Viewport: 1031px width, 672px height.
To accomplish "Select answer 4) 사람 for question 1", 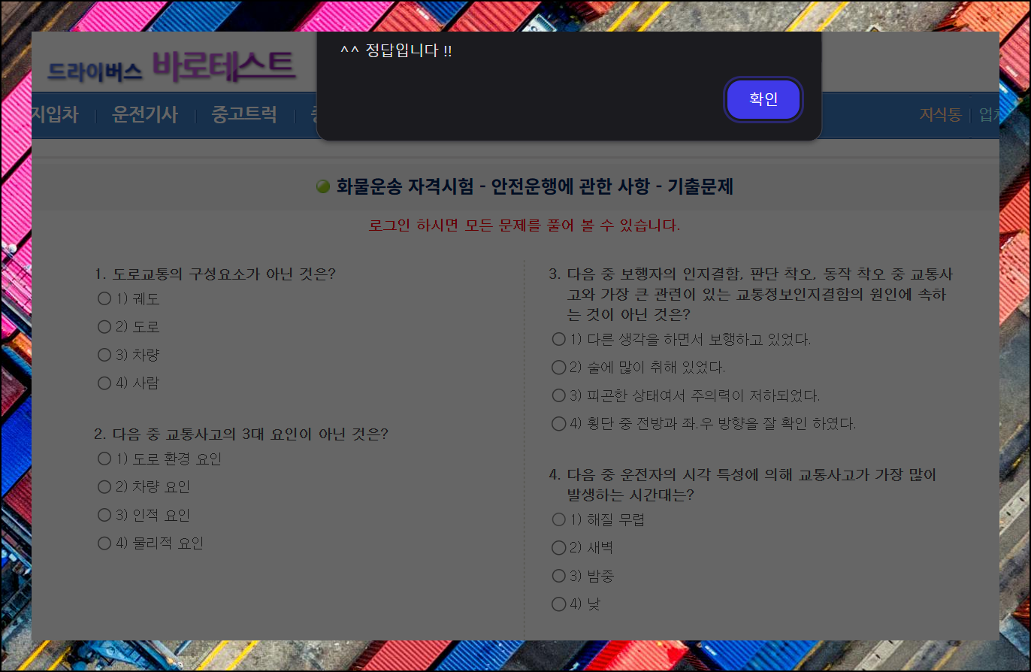I will click(104, 383).
